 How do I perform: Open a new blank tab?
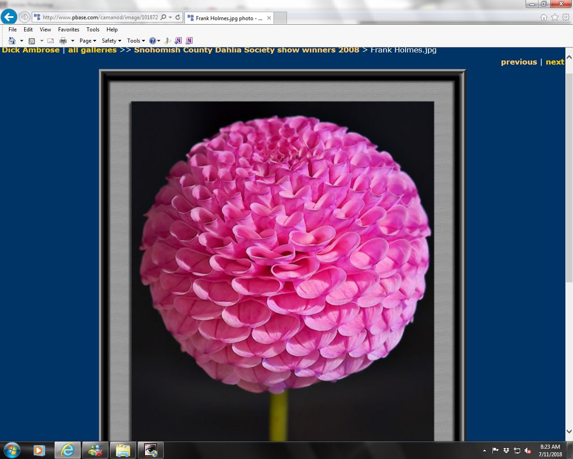click(x=280, y=18)
